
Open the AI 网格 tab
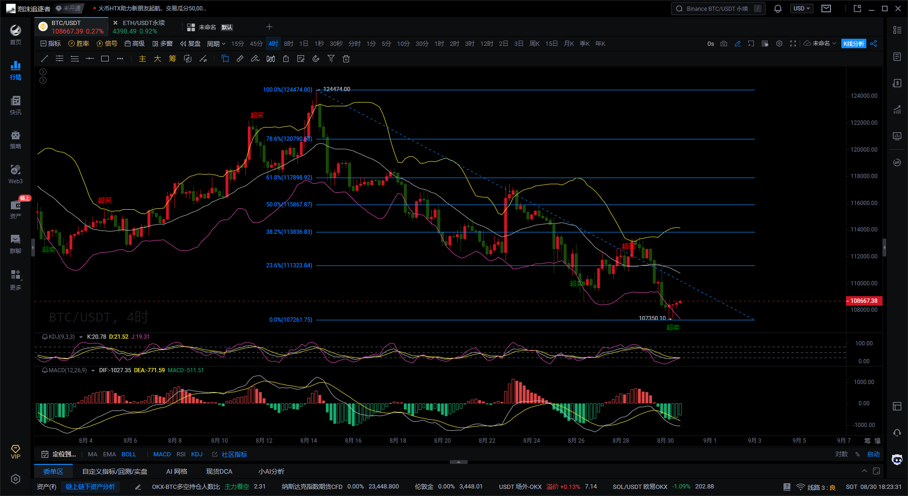(176, 471)
